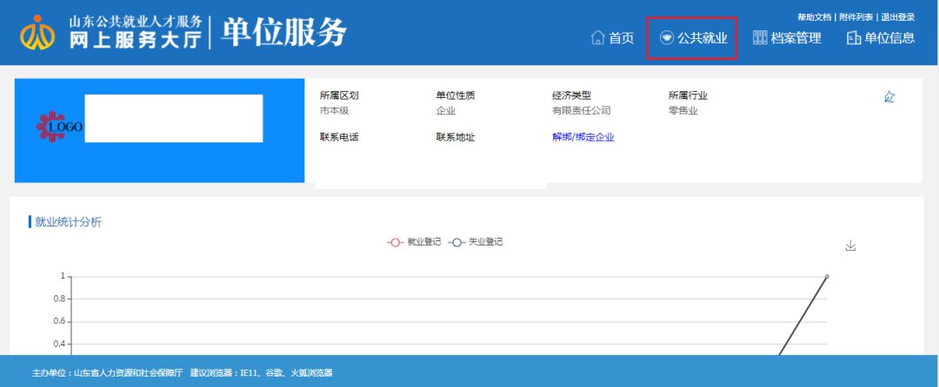The image size is (939, 387).
Task: Click the 解绑/绑定企业 link
Action: [583, 137]
